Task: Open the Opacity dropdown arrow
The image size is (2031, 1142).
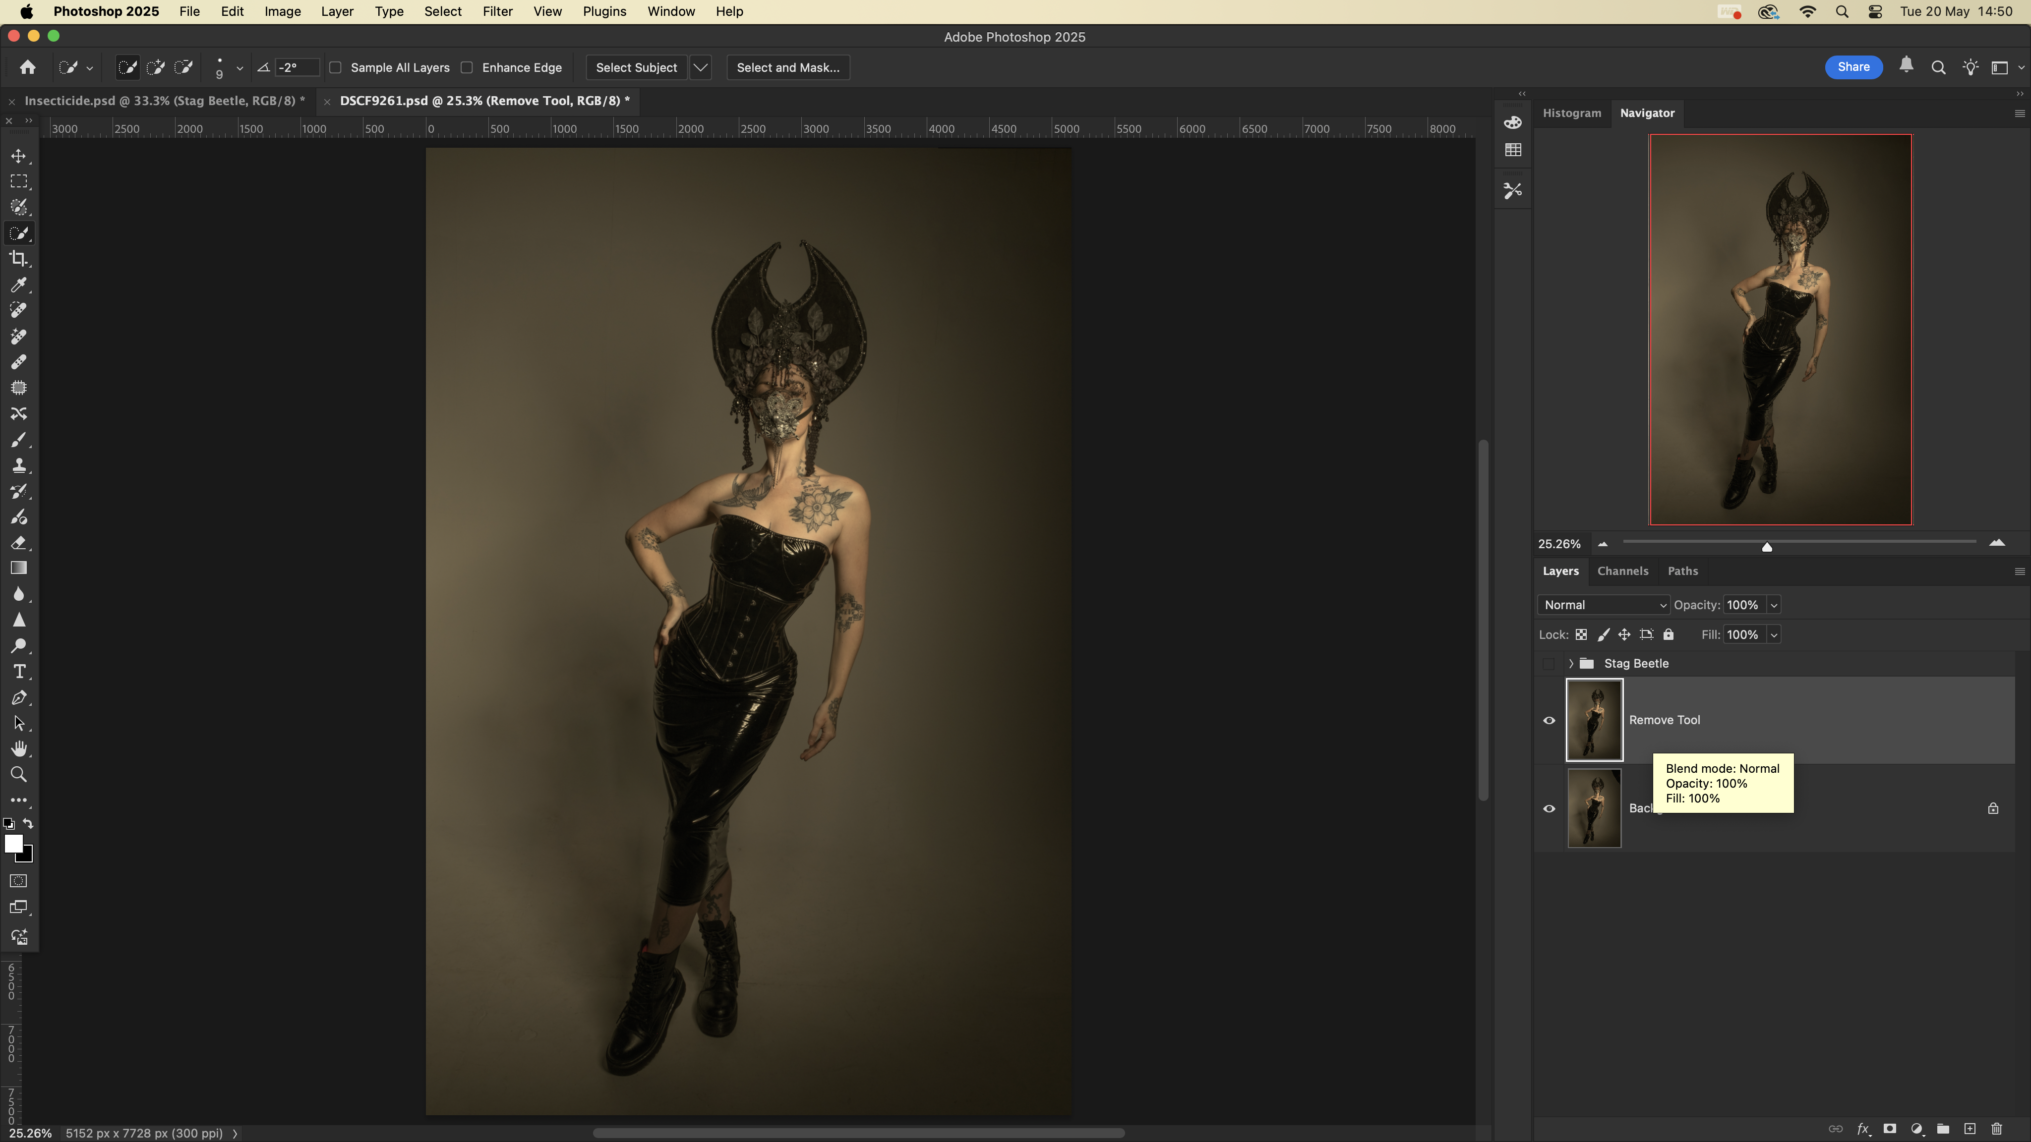Action: click(1774, 605)
